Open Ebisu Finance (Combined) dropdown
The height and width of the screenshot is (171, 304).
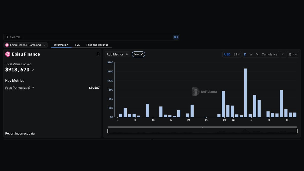(25, 45)
